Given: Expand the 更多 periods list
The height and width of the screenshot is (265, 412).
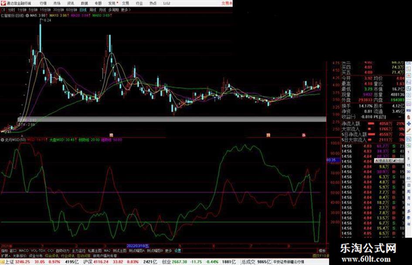Looking at the screenshot, I should click(126, 10).
